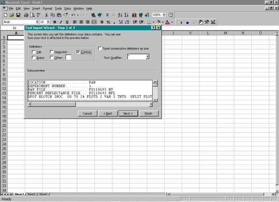
Task: Click the wizard's question mark help button
Action: point(153,28)
